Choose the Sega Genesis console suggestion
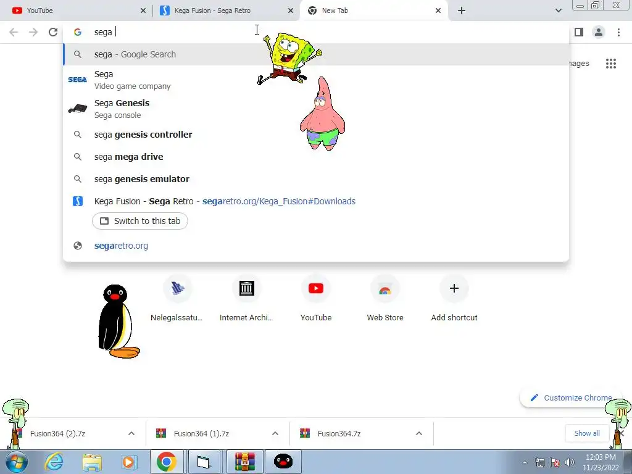632x474 pixels. [x=316, y=109]
